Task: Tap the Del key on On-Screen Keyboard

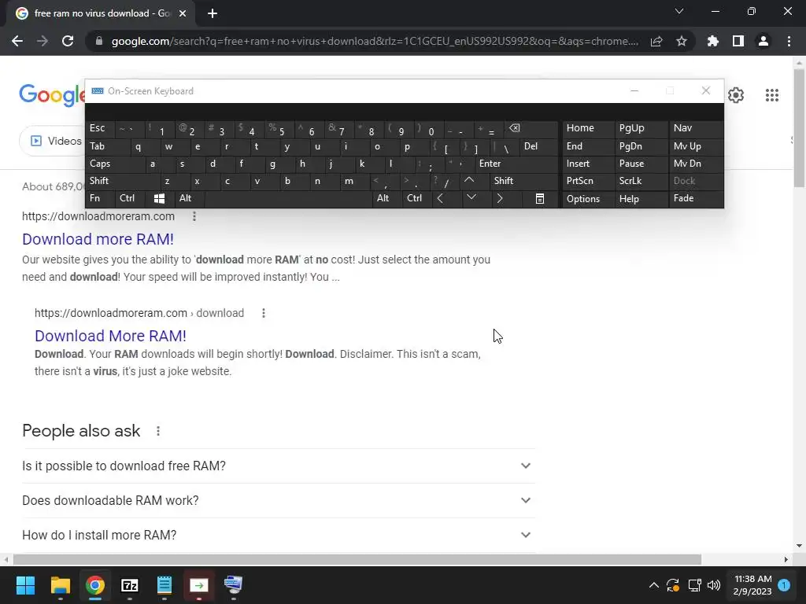Action: 539,146
